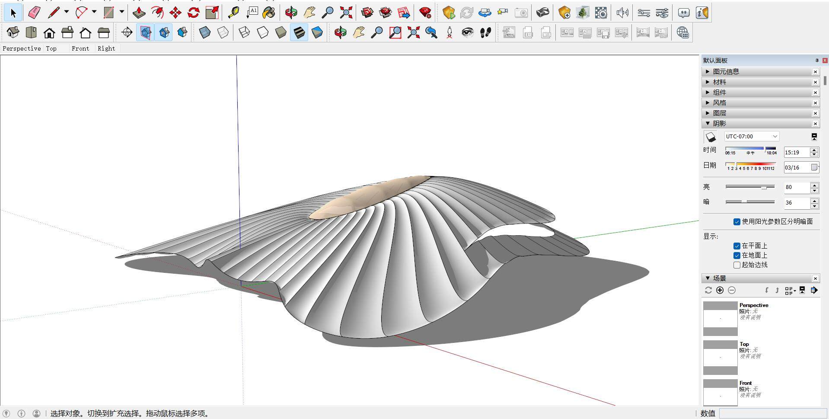Choose the Push/Pull tool

click(x=139, y=13)
